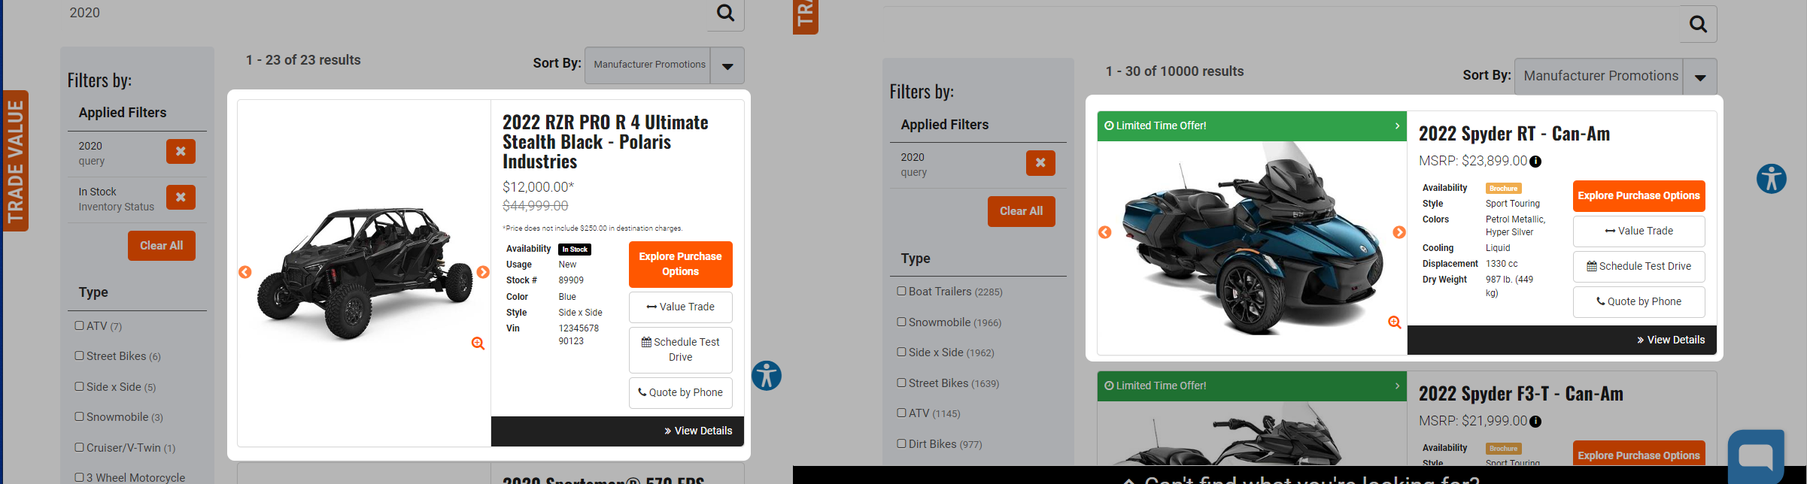The width and height of the screenshot is (1807, 484).
Task: Open Limited Time Offer banner on Spyder RT
Action: point(1252,126)
